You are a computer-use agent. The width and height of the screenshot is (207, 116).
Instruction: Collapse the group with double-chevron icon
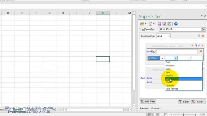199,45
